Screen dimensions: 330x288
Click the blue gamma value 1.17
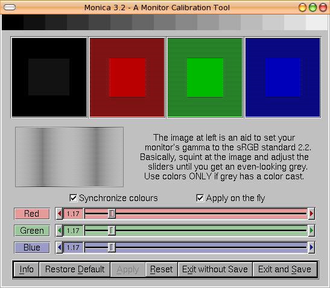click(x=73, y=248)
